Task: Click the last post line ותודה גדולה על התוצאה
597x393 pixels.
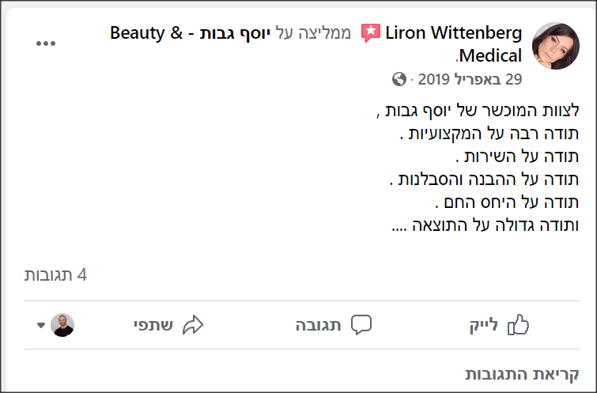Action: click(486, 225)
